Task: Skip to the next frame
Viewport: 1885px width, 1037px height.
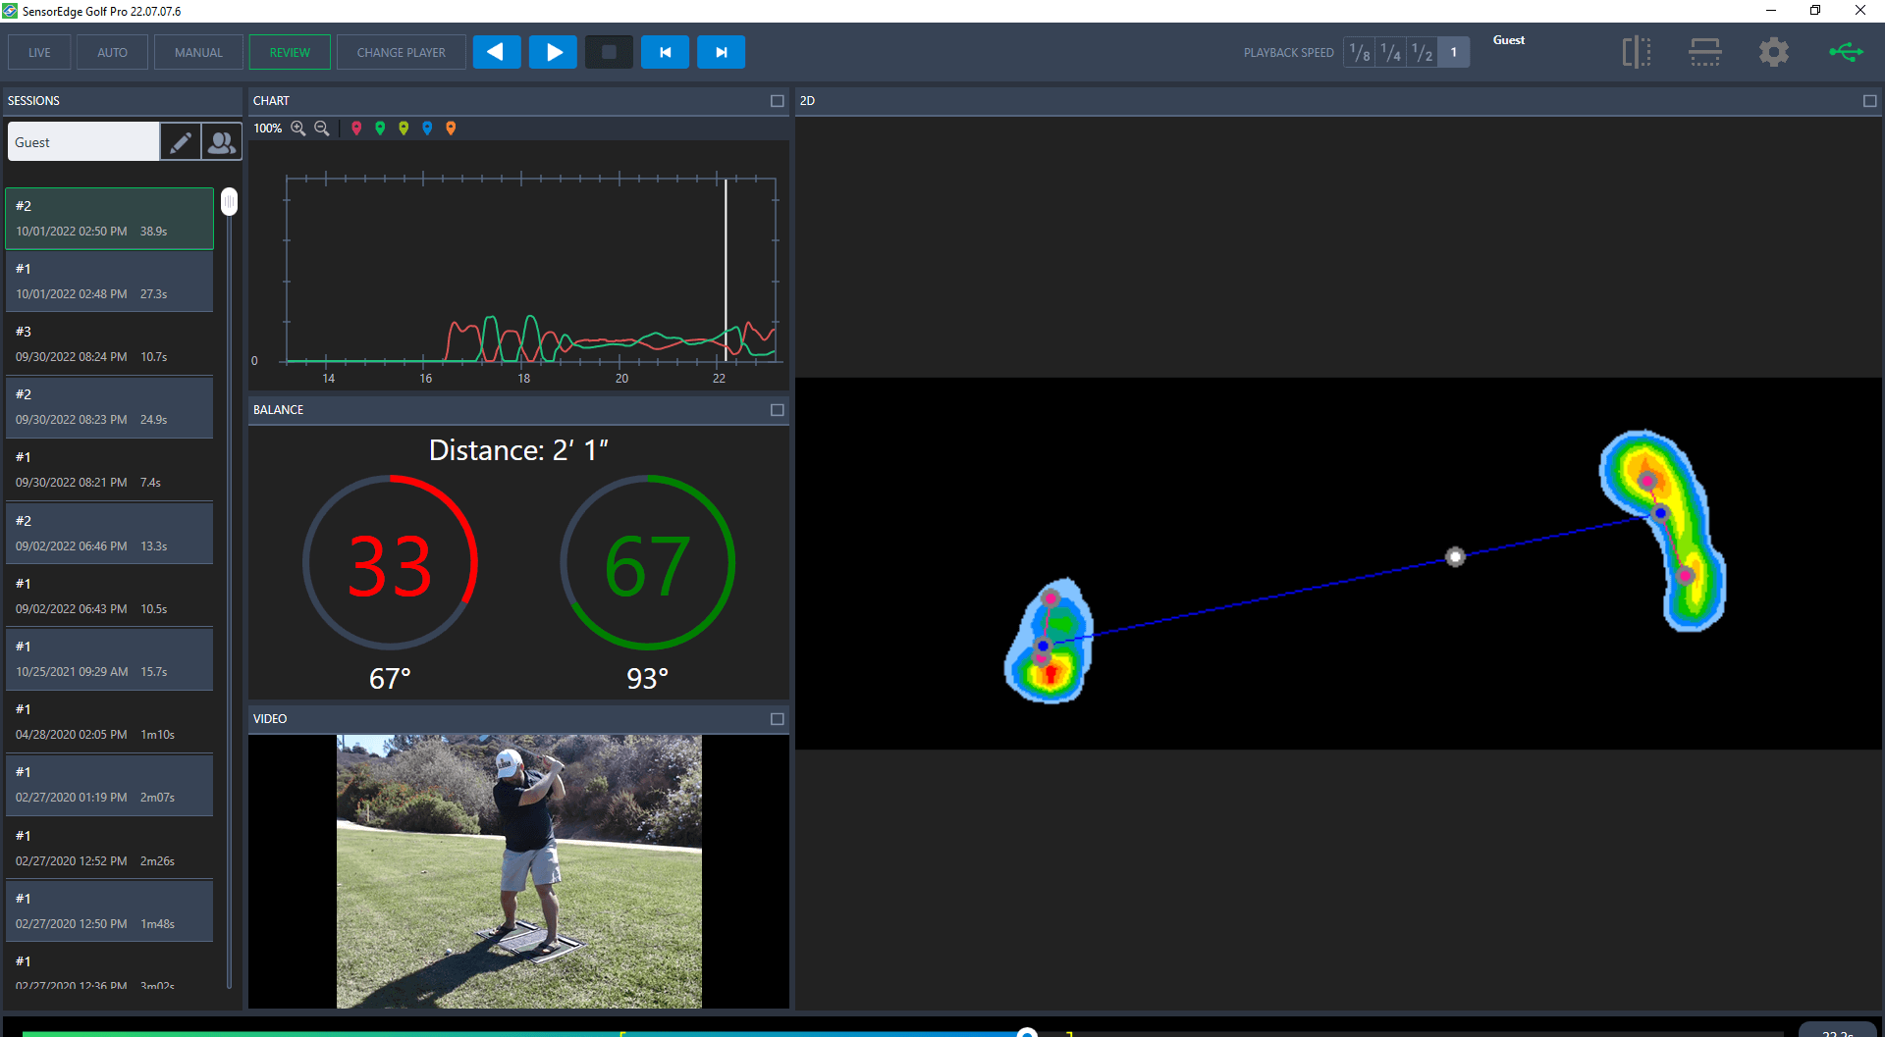Action: point(721,52)
